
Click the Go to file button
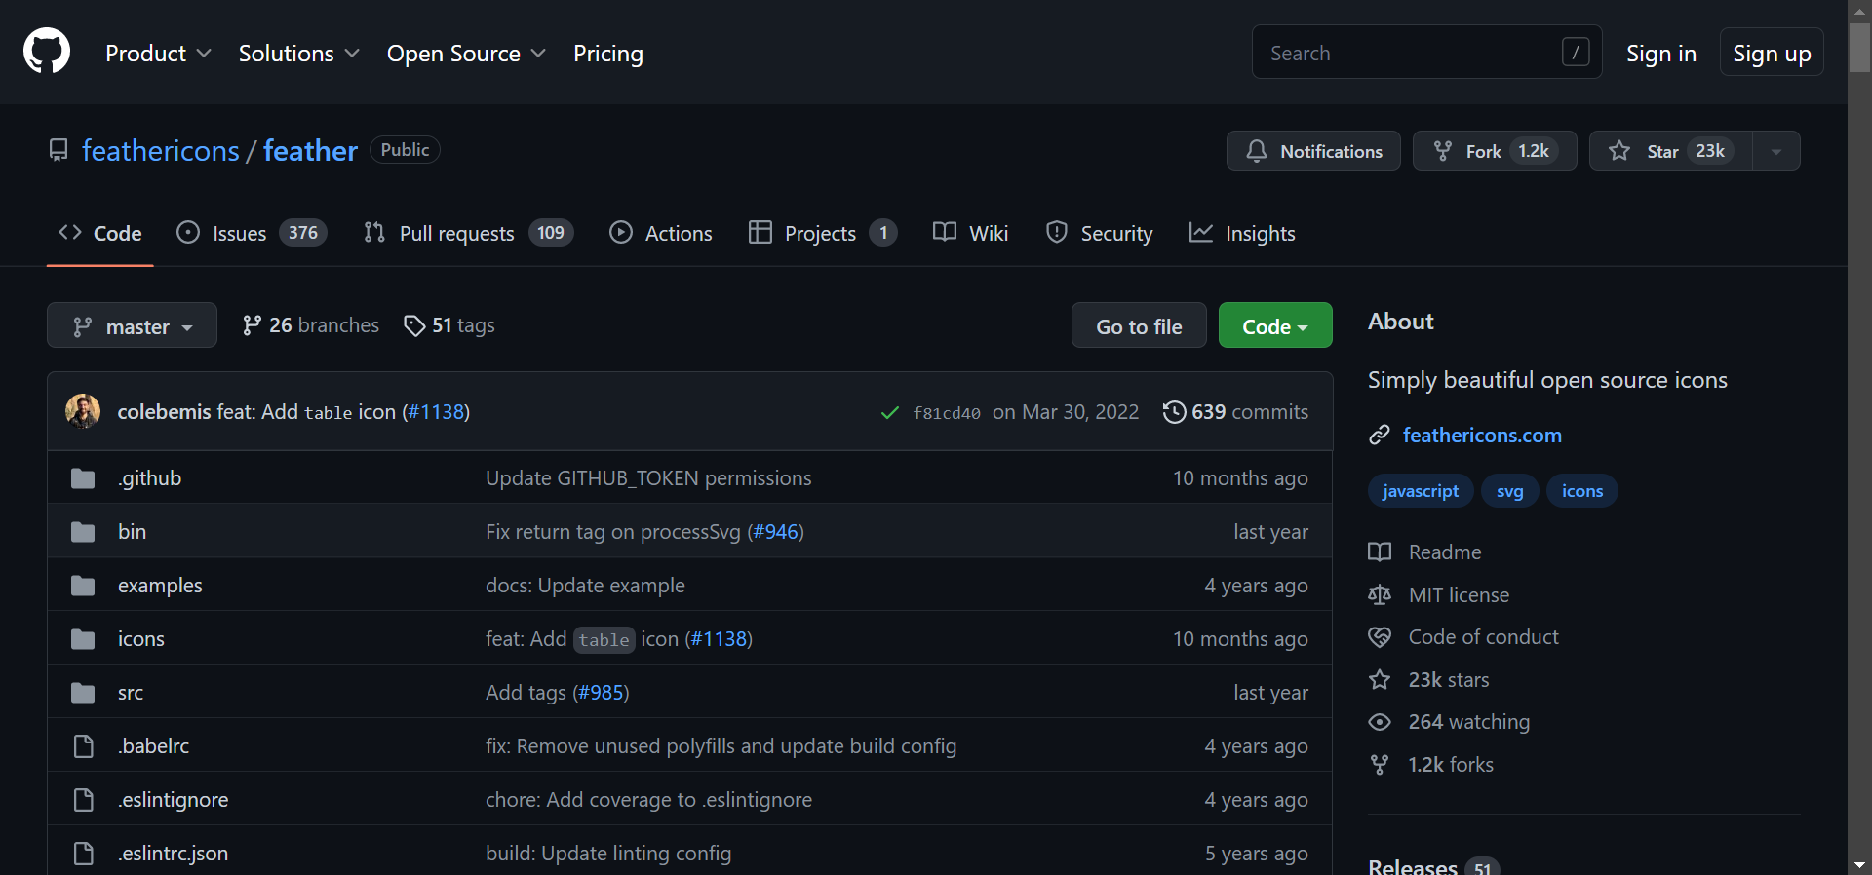tap(1139, 325)
